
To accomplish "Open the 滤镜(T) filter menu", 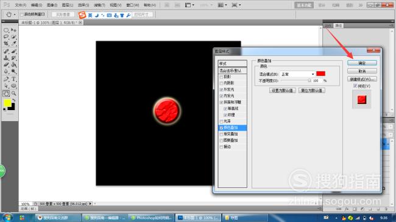I will (99, 5).
